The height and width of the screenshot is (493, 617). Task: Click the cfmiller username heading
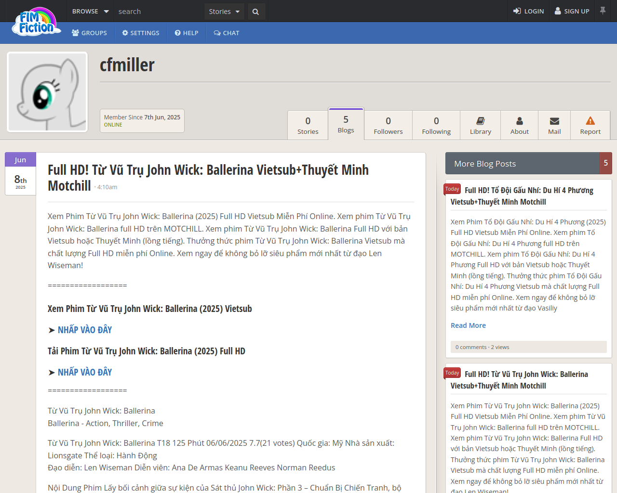(x=127, y=65)
